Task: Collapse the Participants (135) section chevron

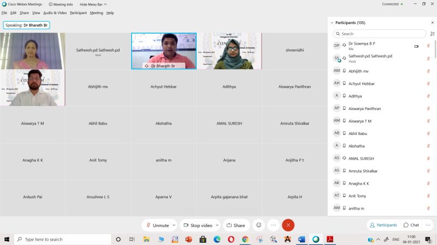Action: click(332, 23)
